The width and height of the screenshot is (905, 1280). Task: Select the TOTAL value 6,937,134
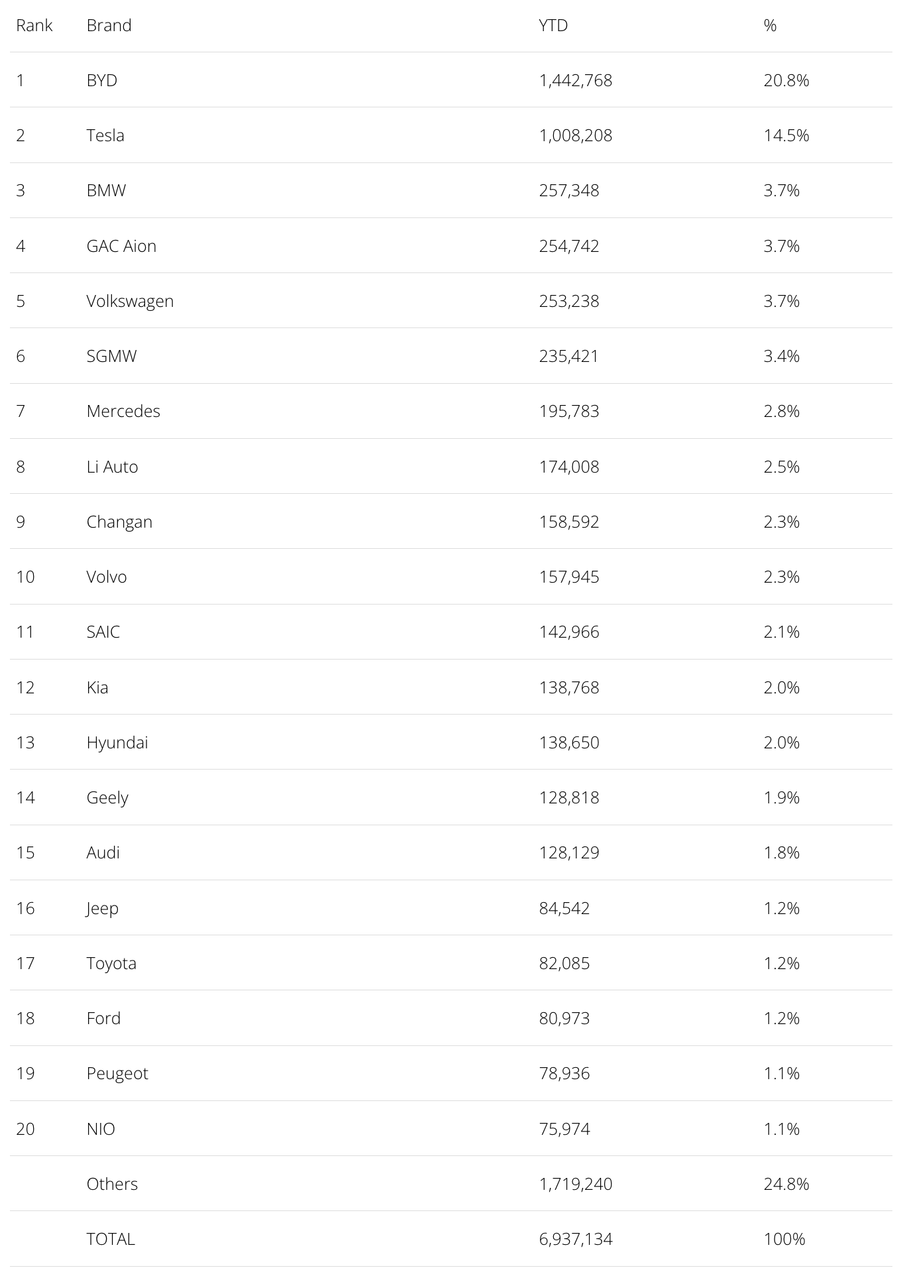(576, 1239)
